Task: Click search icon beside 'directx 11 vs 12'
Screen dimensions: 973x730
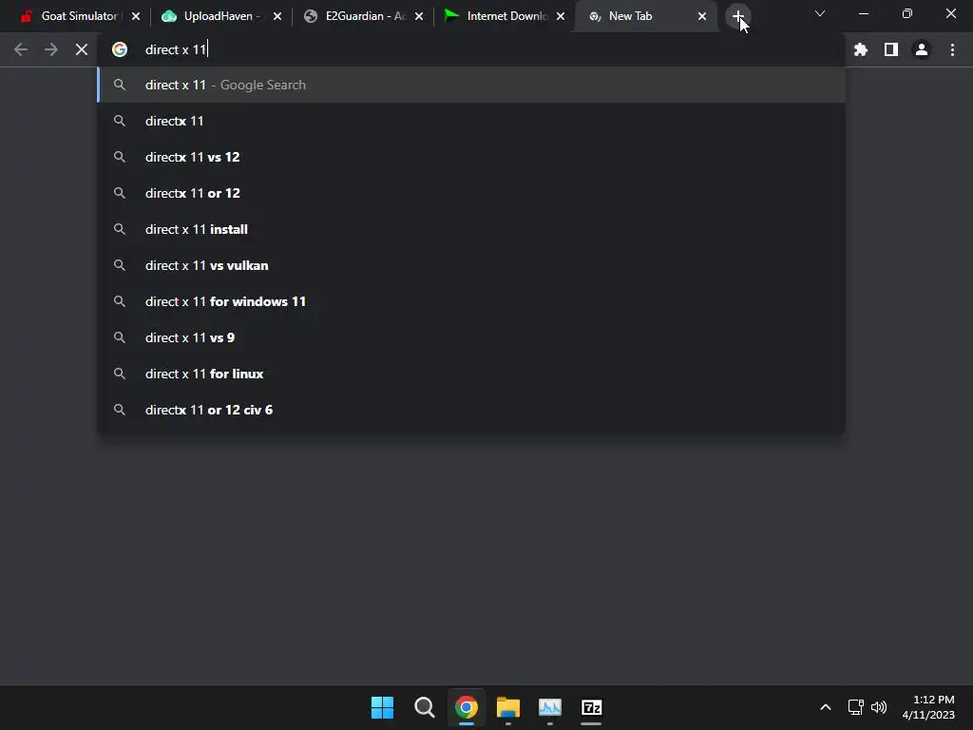Action: click(120, 157)
